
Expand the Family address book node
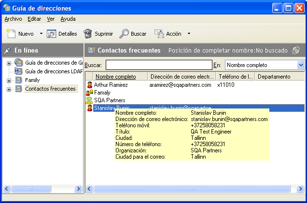[9, 81]
